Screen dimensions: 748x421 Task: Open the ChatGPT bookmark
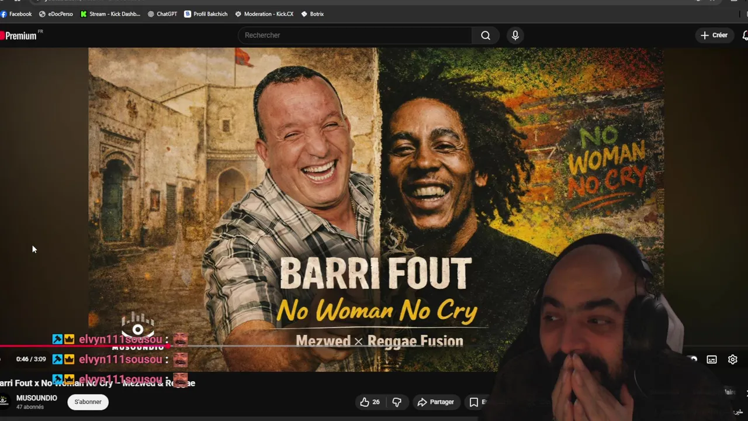(162, 14)
